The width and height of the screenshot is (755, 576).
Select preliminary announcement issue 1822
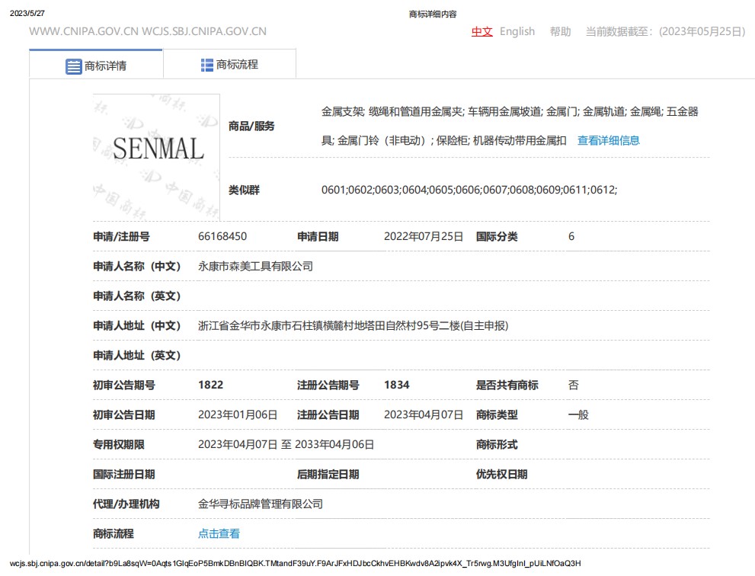(x=211, y=385)
